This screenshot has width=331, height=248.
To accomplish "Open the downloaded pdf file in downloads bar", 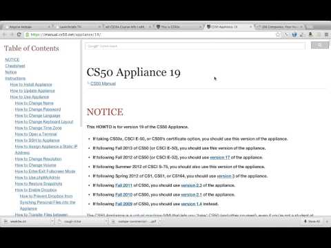I will pyautogui.click(x=134, y=221).
